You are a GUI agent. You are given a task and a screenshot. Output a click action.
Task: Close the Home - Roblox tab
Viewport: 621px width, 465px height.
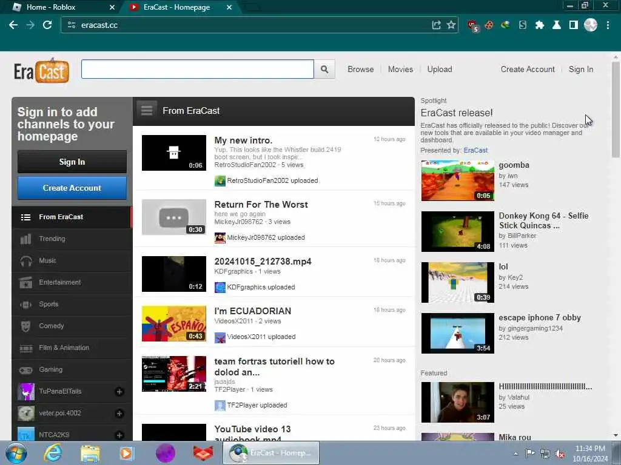[112, 7]
